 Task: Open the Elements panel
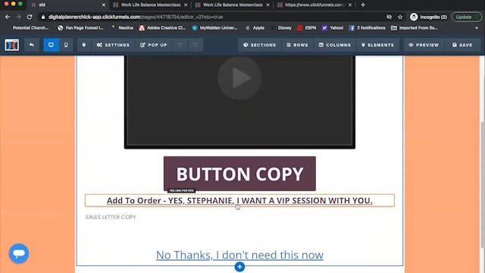click(x=377, y=45)
